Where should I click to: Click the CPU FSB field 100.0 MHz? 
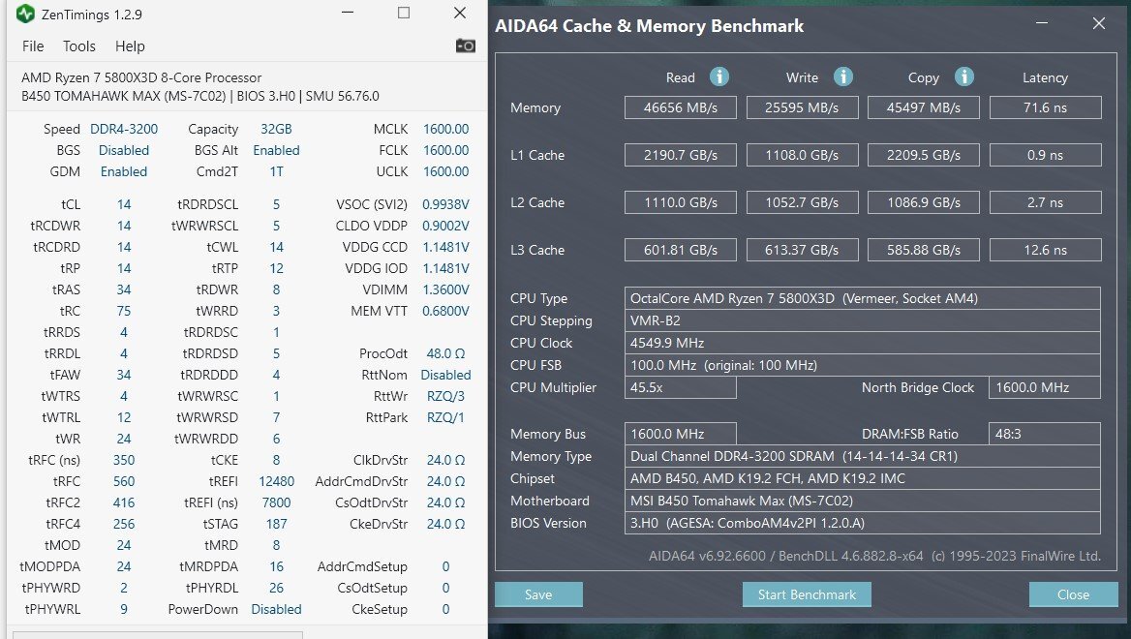[x=863, y=365]
